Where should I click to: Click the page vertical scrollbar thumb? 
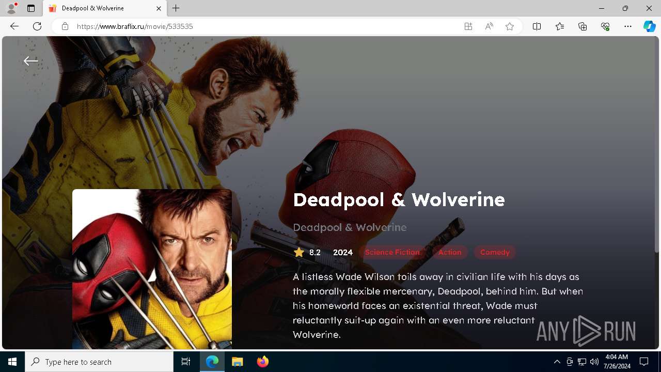657,145
